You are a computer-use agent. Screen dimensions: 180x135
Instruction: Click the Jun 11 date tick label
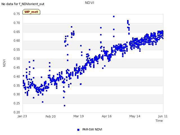coord(163,116)
